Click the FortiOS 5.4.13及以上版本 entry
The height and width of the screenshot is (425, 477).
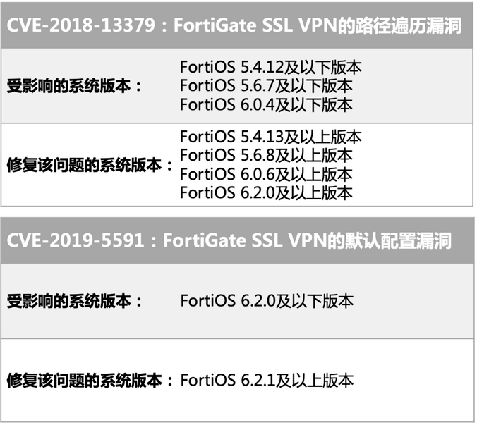click(x=270, y=137)
